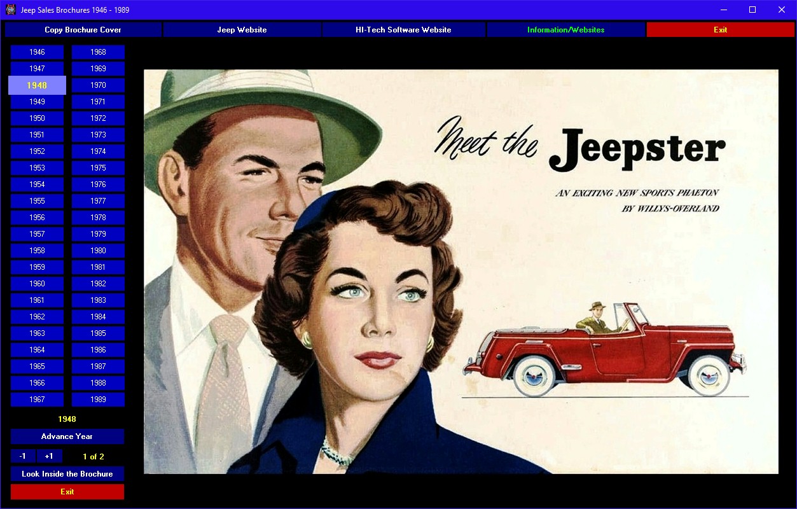The image size is (797, 509).
Task: Select year 1952
Action: tap(37, 151)
